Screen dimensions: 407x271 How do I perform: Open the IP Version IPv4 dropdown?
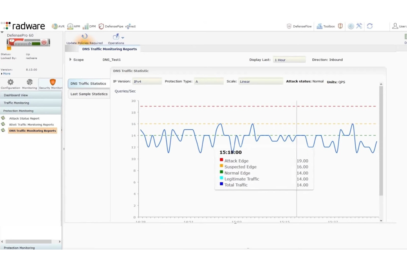pos(147,81)
